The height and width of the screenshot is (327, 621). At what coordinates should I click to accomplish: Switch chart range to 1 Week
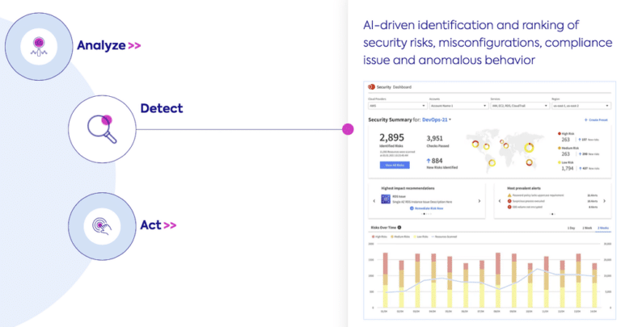587,228
